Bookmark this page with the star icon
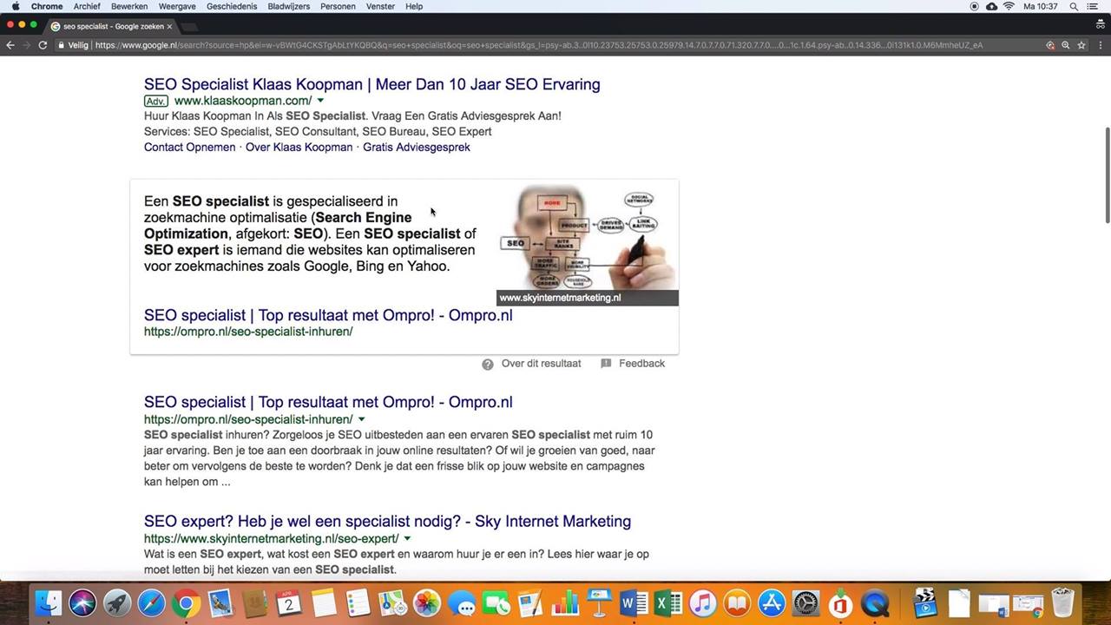The image size is (1111, 625). (x=1081, y=45)
